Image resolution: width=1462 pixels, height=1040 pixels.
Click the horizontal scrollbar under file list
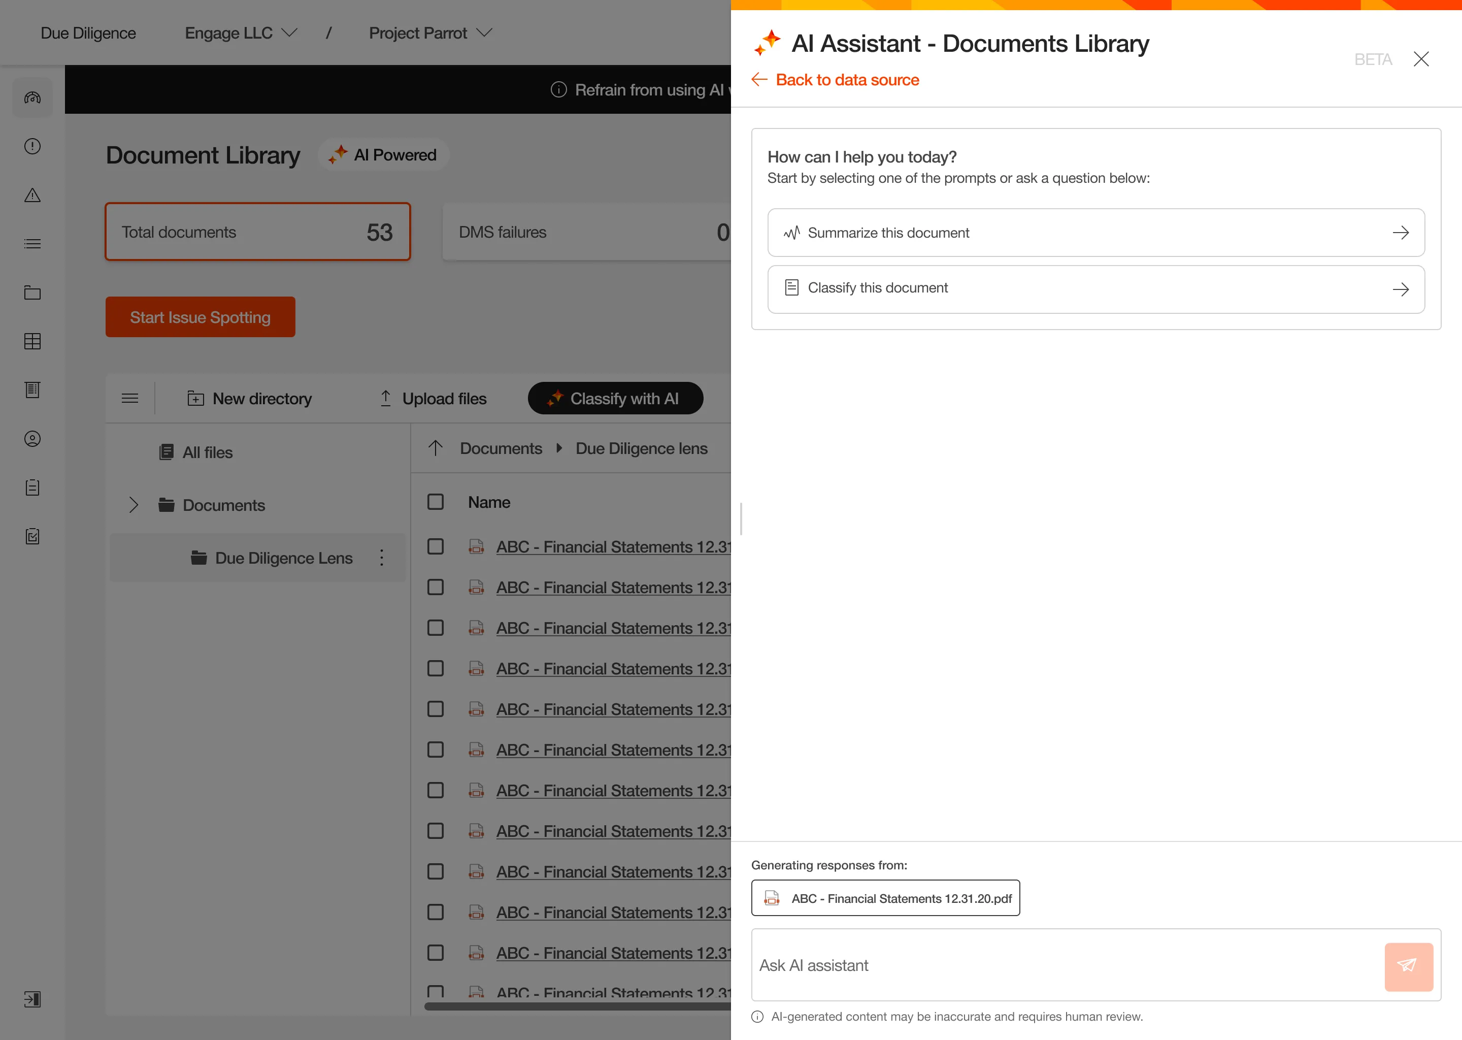coord(576,1006)
